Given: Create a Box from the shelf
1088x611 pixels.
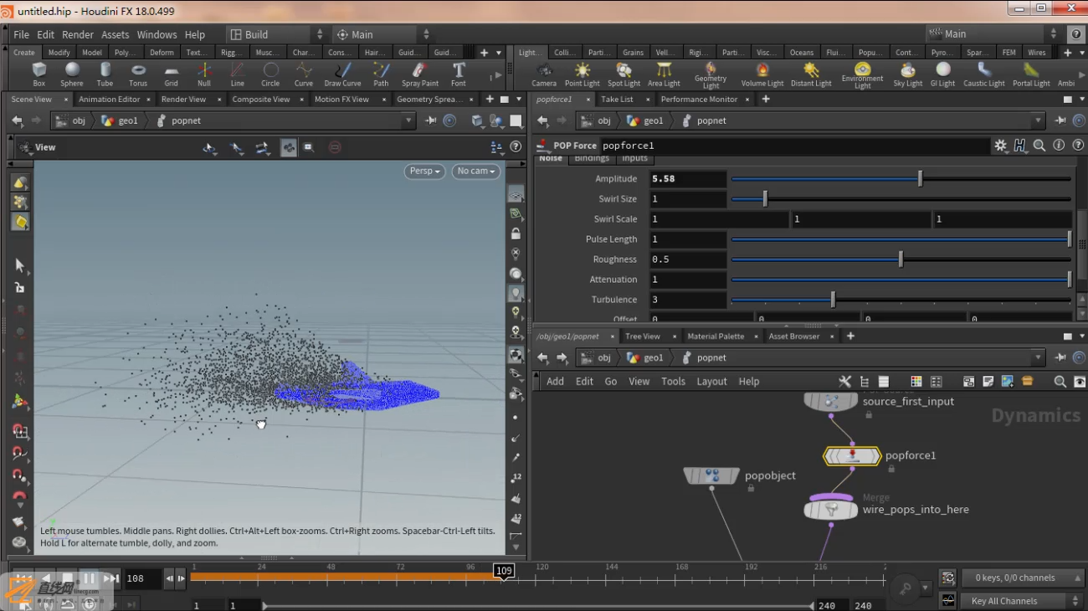Looking at the screenshot, I should (x=38, y=74).
